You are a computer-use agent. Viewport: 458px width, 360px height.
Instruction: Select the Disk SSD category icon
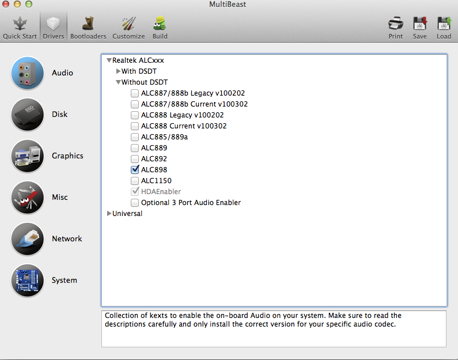[28, 115]
